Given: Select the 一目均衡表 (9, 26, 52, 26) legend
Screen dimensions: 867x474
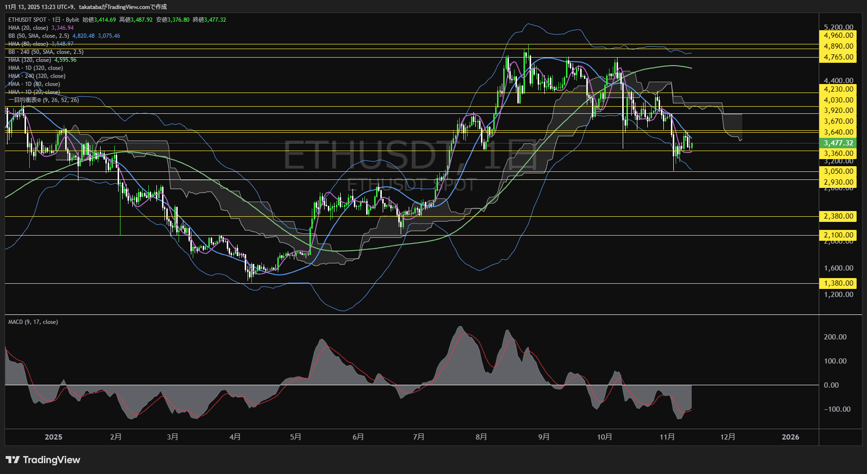Looking at the screenshot, I should tap(43, 100).
